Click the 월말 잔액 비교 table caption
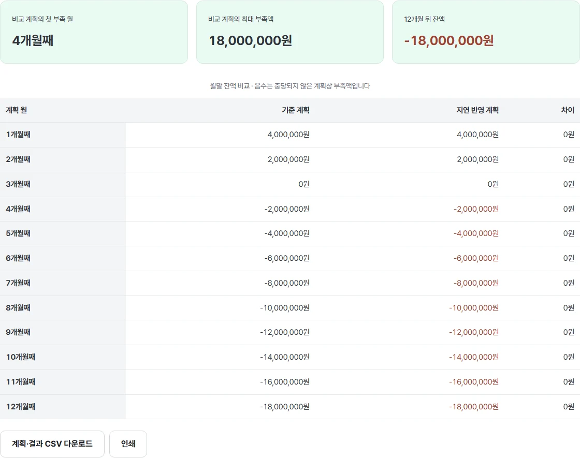 290,86
